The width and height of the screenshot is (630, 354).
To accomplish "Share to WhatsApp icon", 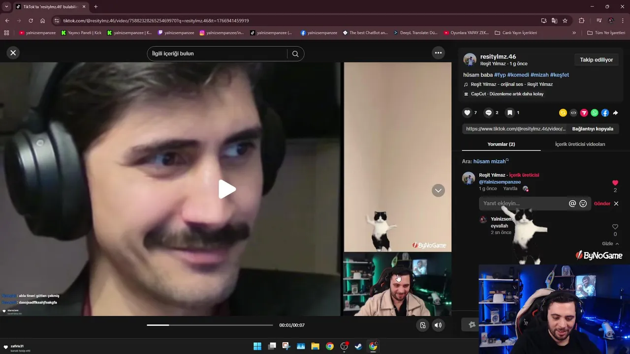I will pos(595,113).
